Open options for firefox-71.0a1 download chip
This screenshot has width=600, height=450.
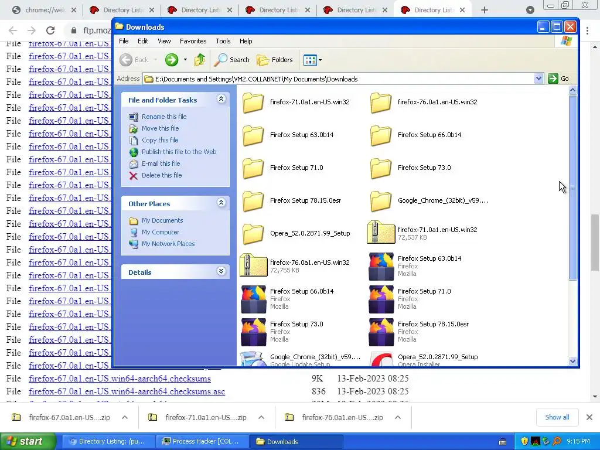tap(261, 417)
